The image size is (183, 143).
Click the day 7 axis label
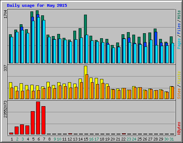44,139
